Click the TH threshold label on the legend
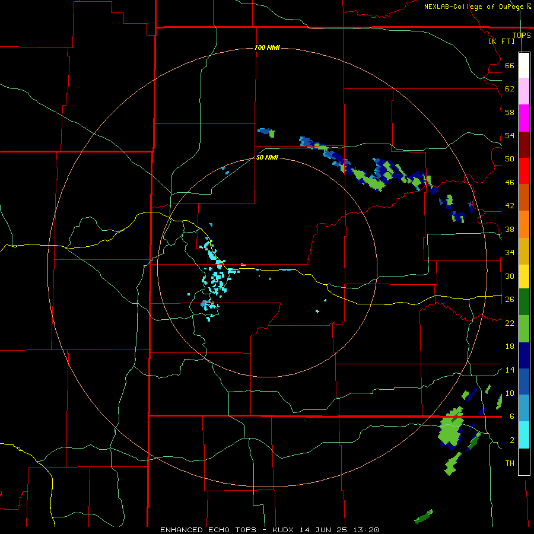Viewport: 534px width, 534px height. (x=510, y=463)
